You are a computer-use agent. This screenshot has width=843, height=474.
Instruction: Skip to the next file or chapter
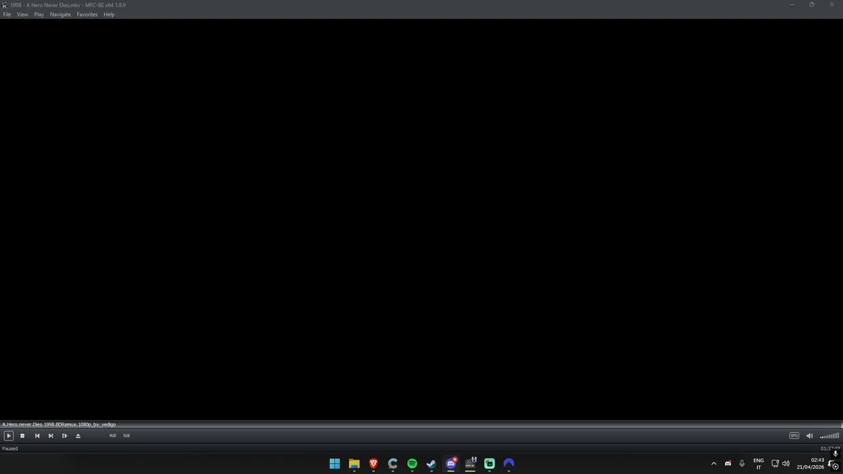coord(51,436)
